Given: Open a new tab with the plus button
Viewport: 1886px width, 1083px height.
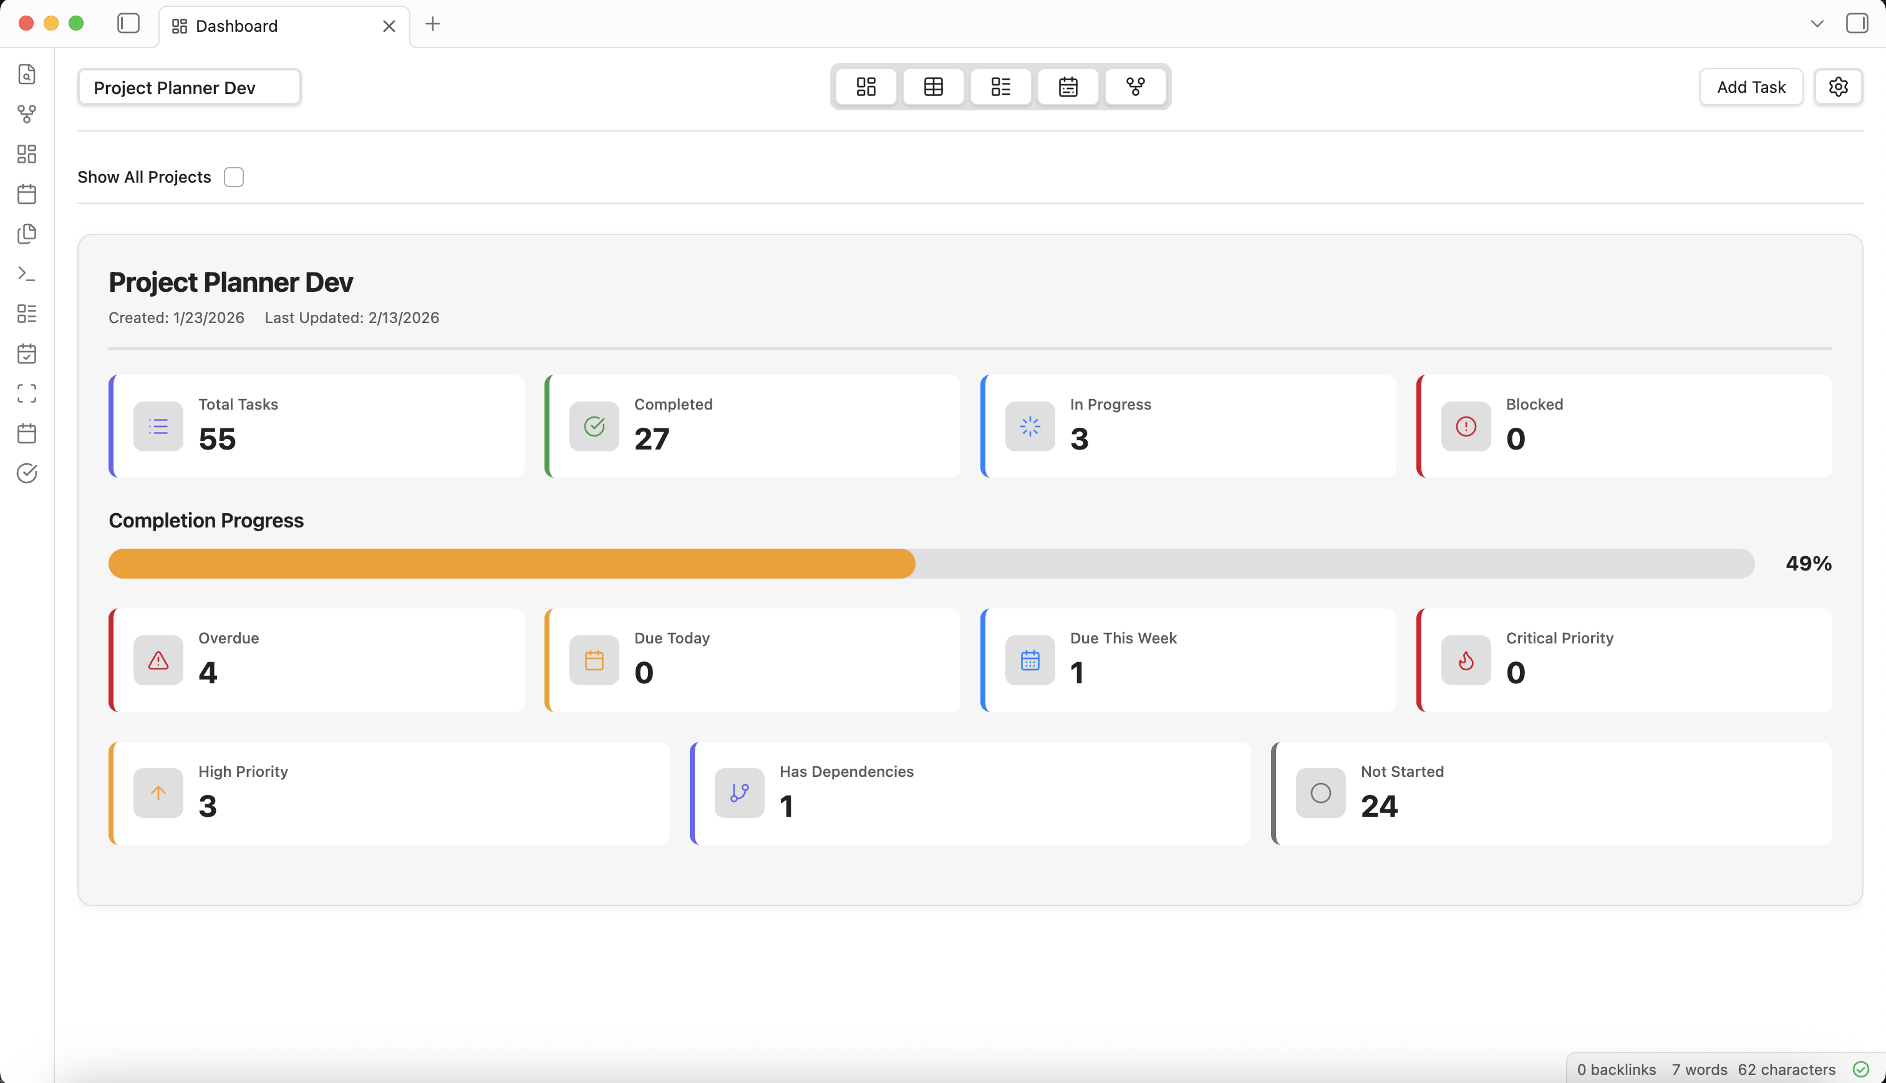Looking at the screenshot, I should pyautogui.click(x=433, y=24).
